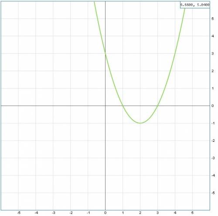Click the y-axis label -1 on the right
The height and width of the screenshot is (216, 218).
(x=213, y=123)
